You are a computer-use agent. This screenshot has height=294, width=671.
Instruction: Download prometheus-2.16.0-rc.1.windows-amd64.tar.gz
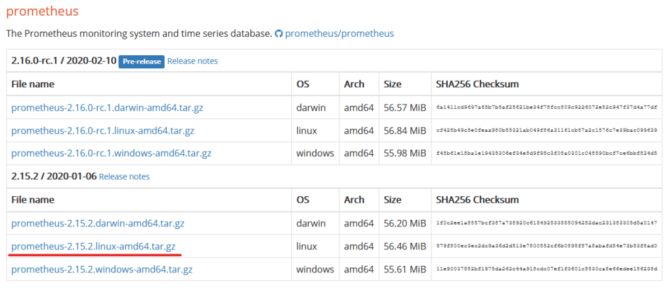(111, 153)
